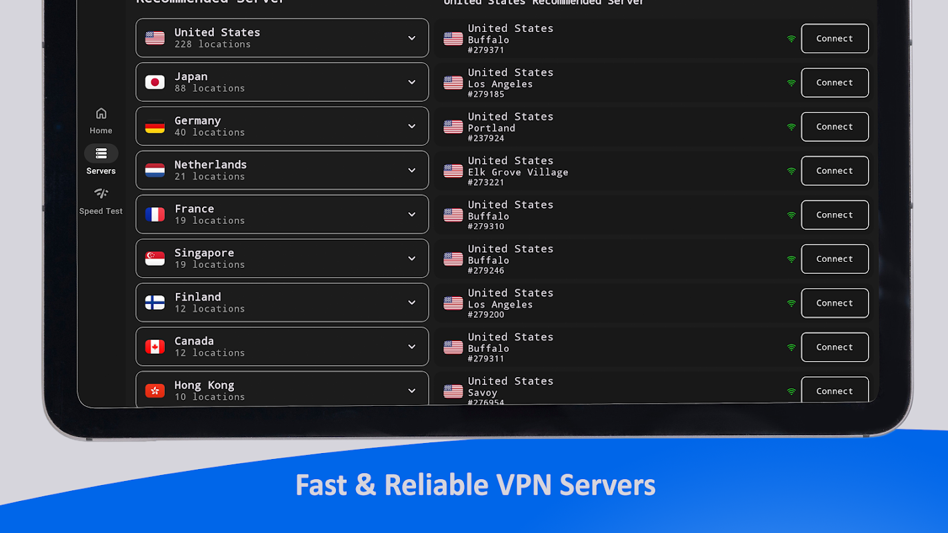948x533 pixels.
Task: Select the "Fast & Reliable VPN Servers" caption
Action: click(x=475, y=485)
